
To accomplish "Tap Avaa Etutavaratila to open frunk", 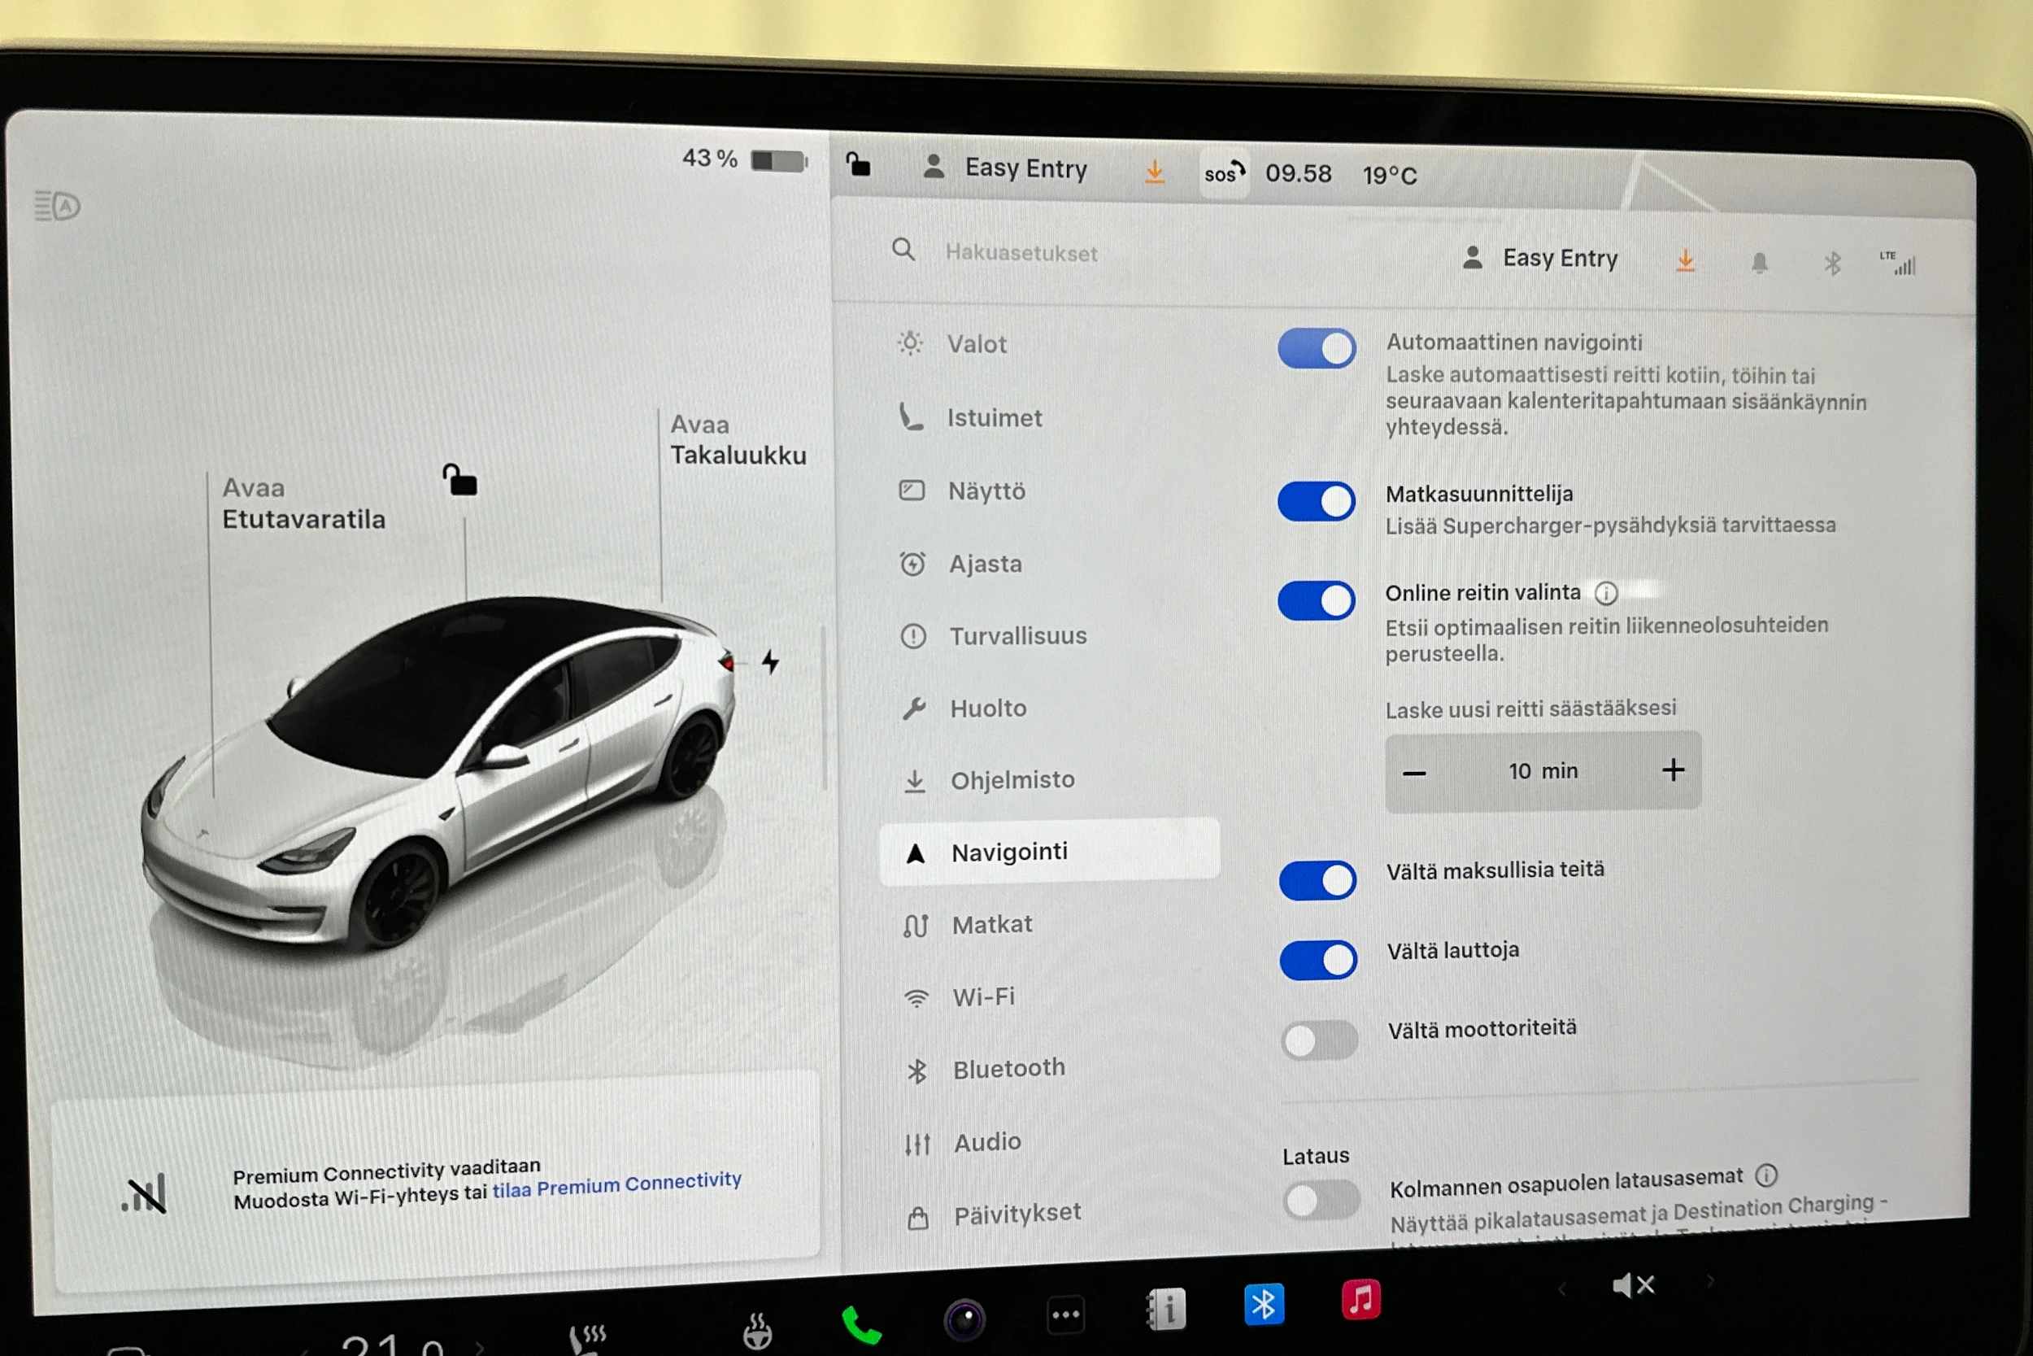I will tap(303, 504).
